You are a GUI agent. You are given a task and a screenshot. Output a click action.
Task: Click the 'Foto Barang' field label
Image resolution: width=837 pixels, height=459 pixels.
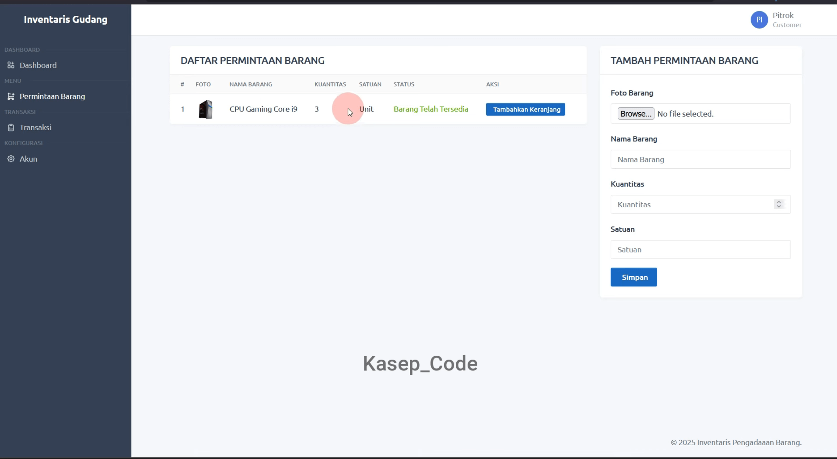(x=632, y=93)
